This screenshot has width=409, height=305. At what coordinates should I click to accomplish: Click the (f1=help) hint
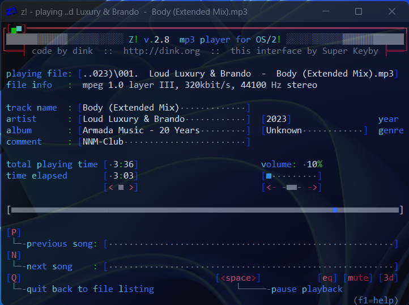tap(376, 300)
